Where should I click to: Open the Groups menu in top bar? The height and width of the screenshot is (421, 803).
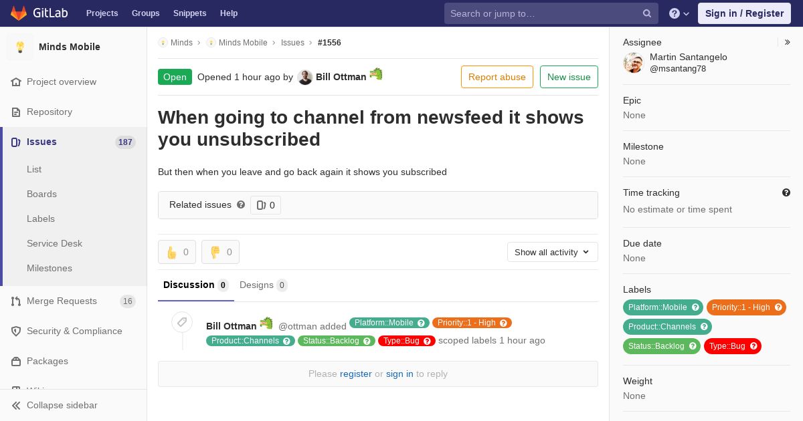tap(146, 13)
